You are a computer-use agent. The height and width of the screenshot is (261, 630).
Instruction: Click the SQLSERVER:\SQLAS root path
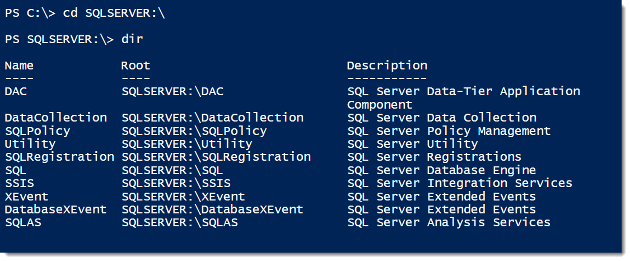click(180, 222)
